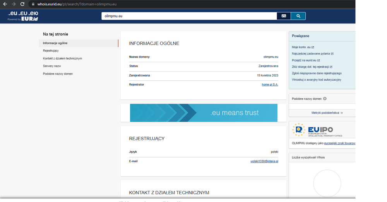The image size is (387, 202).
Task: Open Najczęściej zadawane pytania link
Action: tap(312, 54)
